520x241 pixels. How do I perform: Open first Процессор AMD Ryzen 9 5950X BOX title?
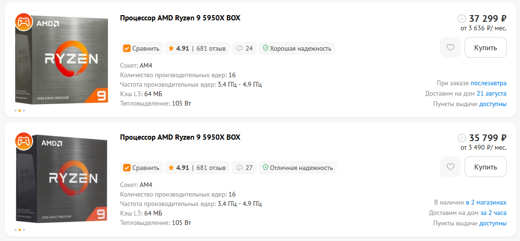180,18
